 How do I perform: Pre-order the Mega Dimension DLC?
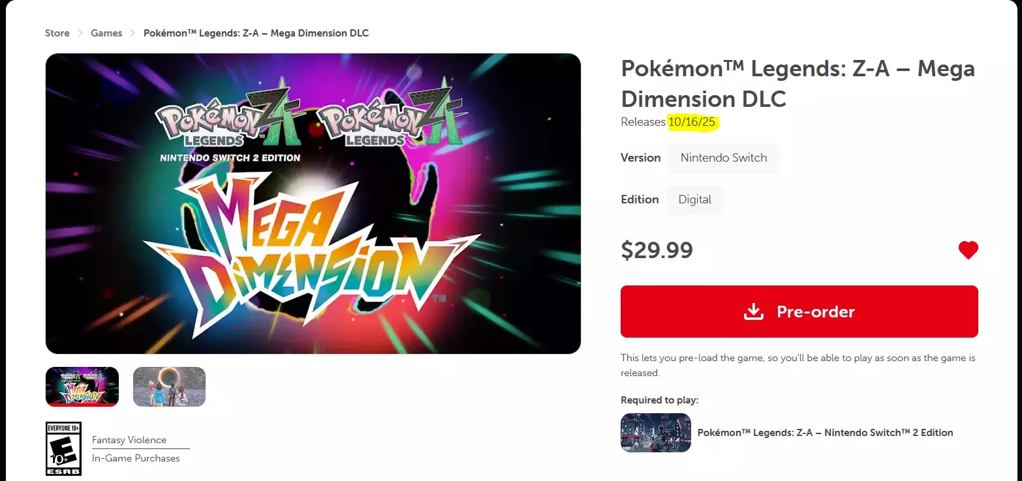pos(799,312)
